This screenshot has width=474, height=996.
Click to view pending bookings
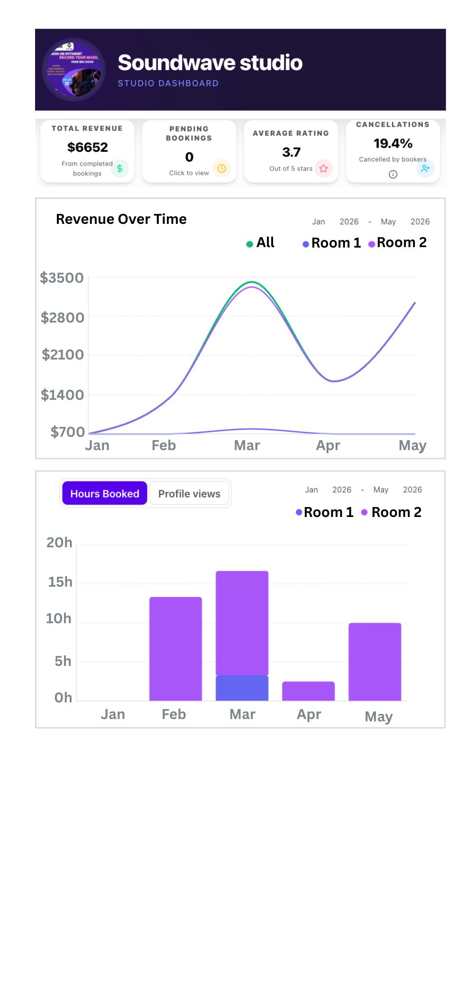pyautogui.click(x=189, y=173)
